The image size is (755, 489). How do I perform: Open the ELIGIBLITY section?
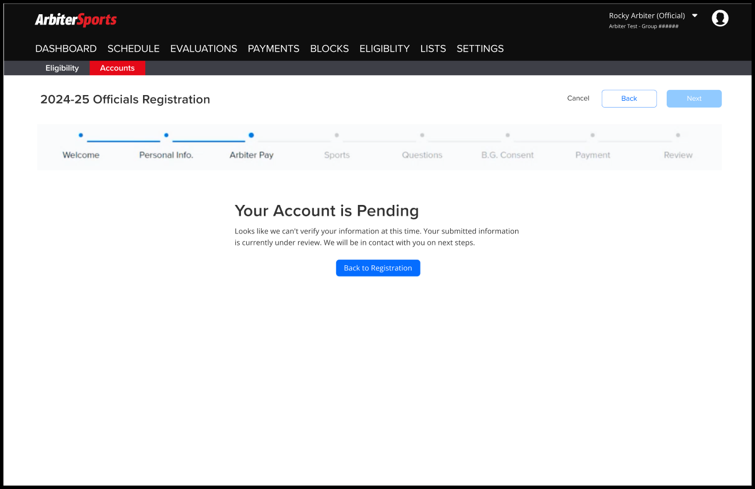pos(384,48)
